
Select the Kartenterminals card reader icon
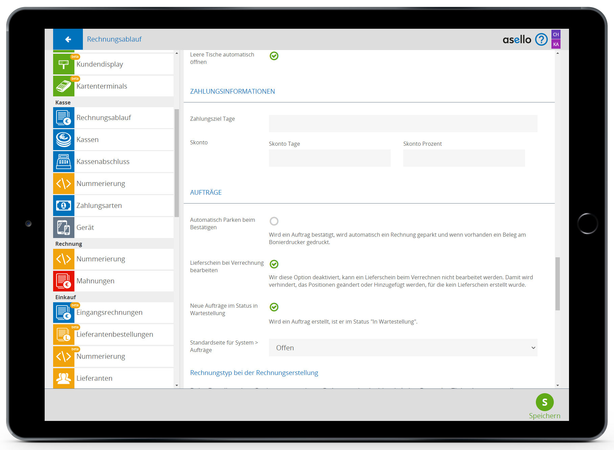pyautogui.click(x=64, y=86)
